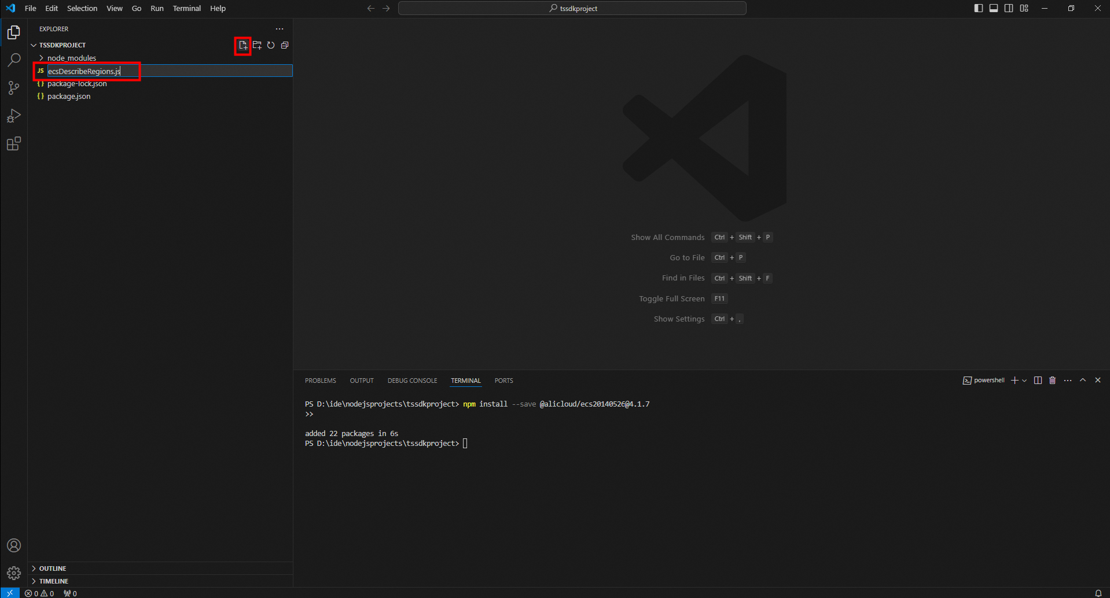The height and width of the screenshot is (598, 1110).
Task: Select the powershell terminal entry
Action: pos(984,380)
